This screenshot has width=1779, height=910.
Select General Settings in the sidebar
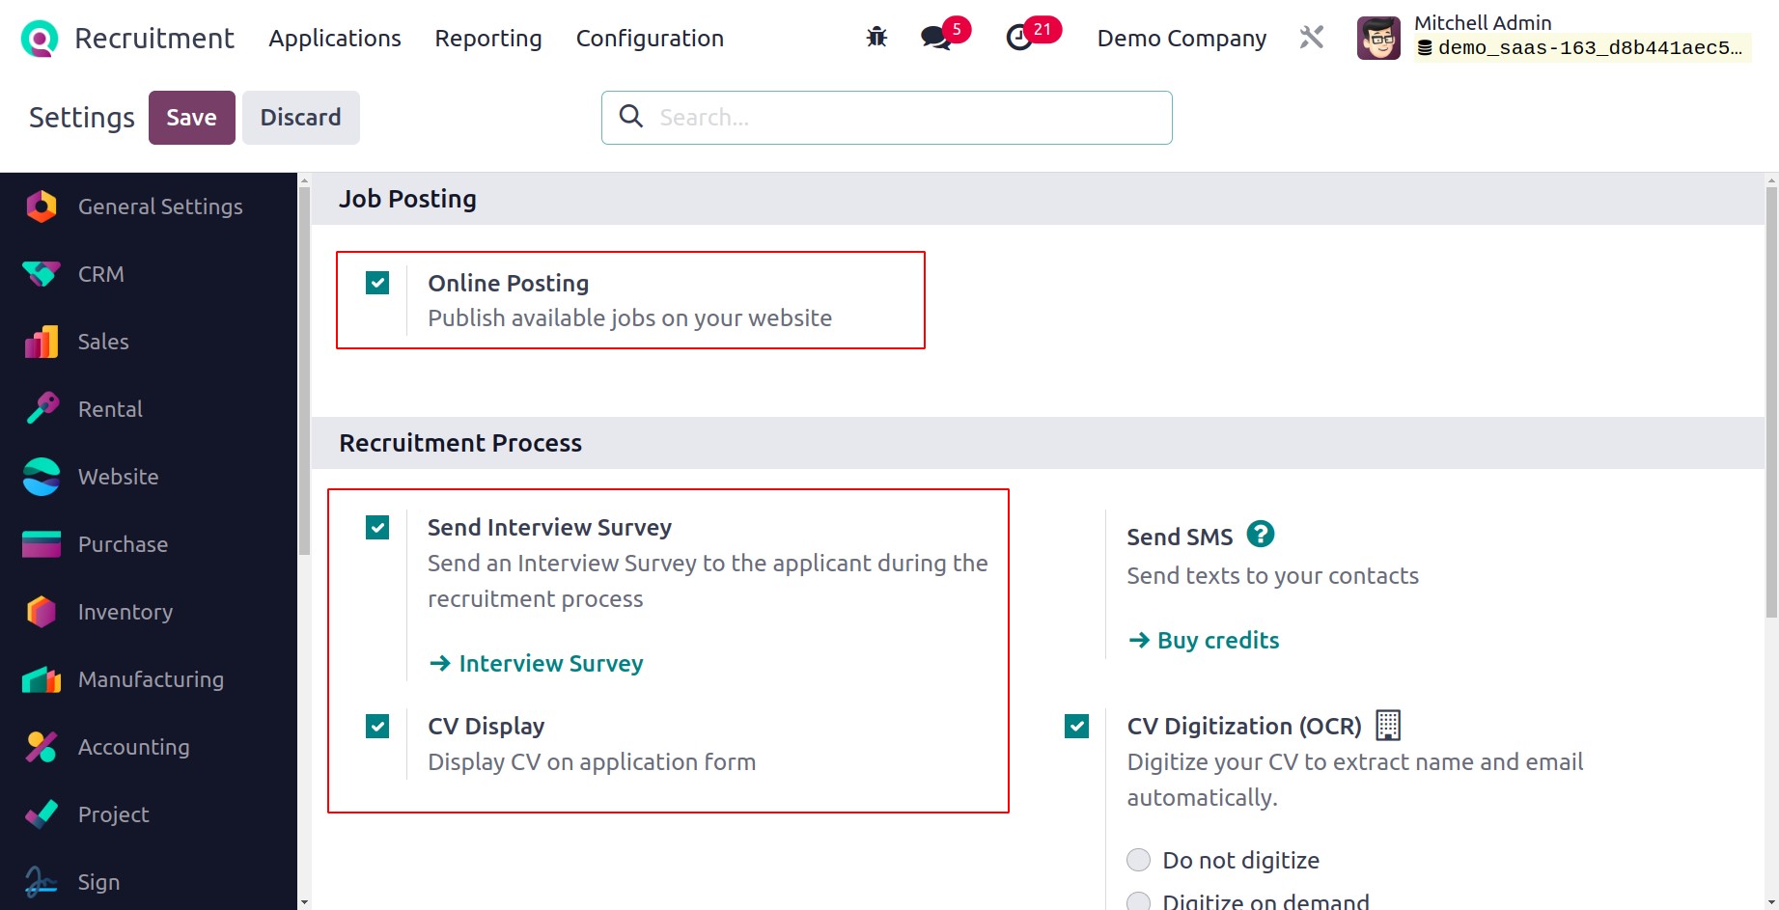pos(149,207)
